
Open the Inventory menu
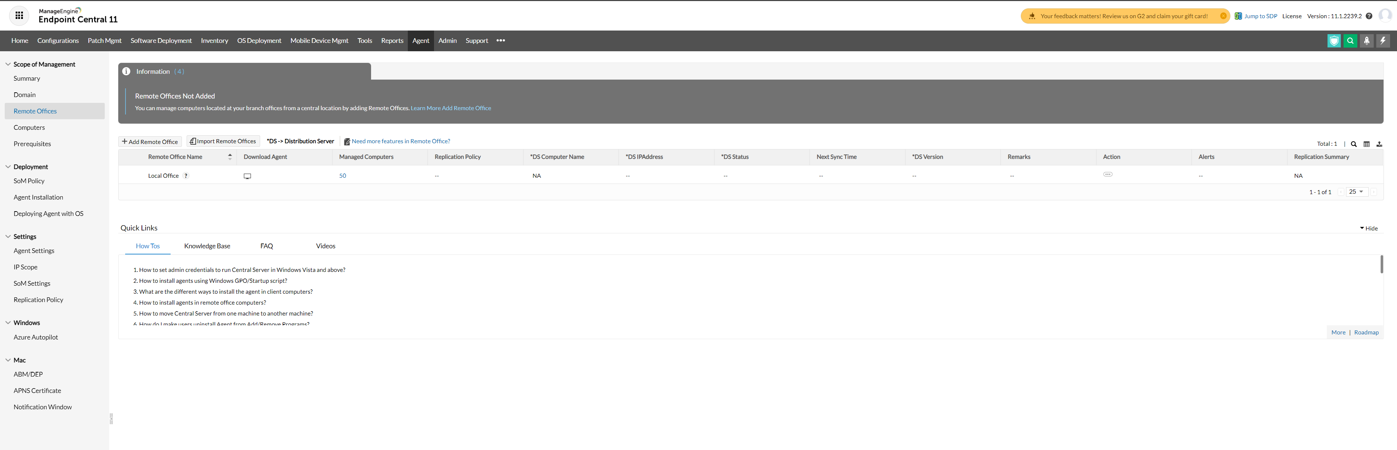click(x=214, y=41)
